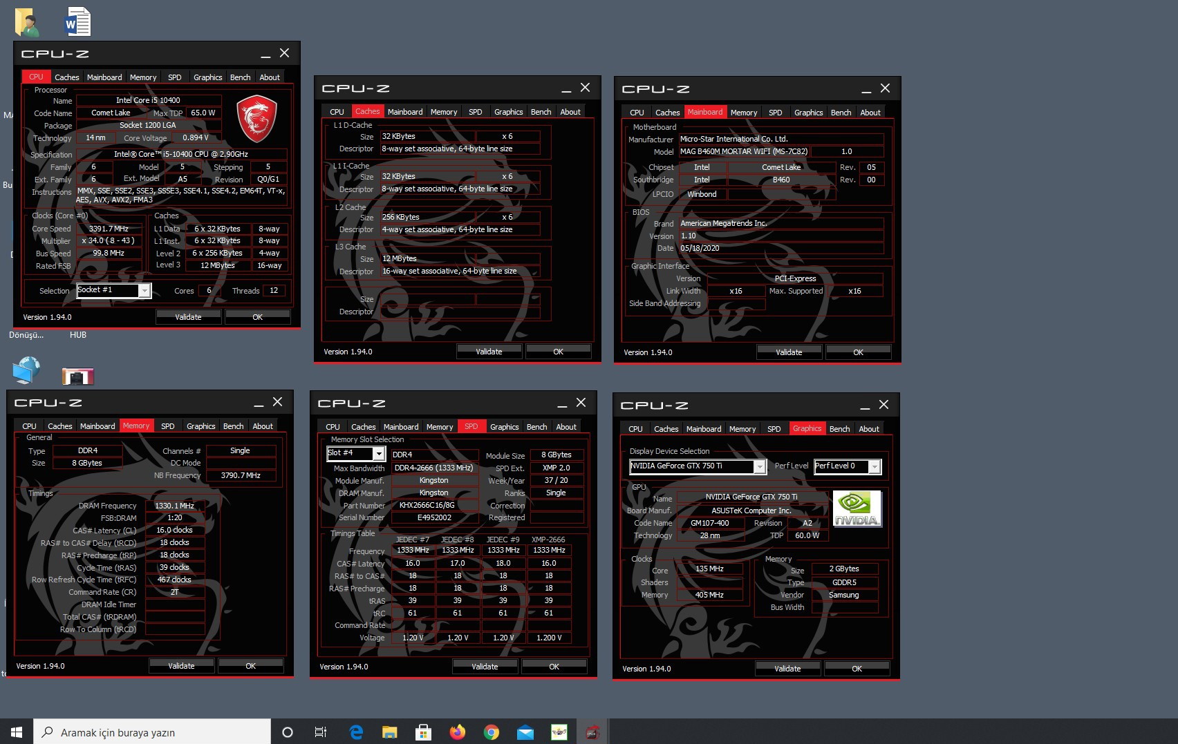Click the '3790.7 MHz' NB Frequency value
Screen dimensions: 1178x744
[241, 475]
